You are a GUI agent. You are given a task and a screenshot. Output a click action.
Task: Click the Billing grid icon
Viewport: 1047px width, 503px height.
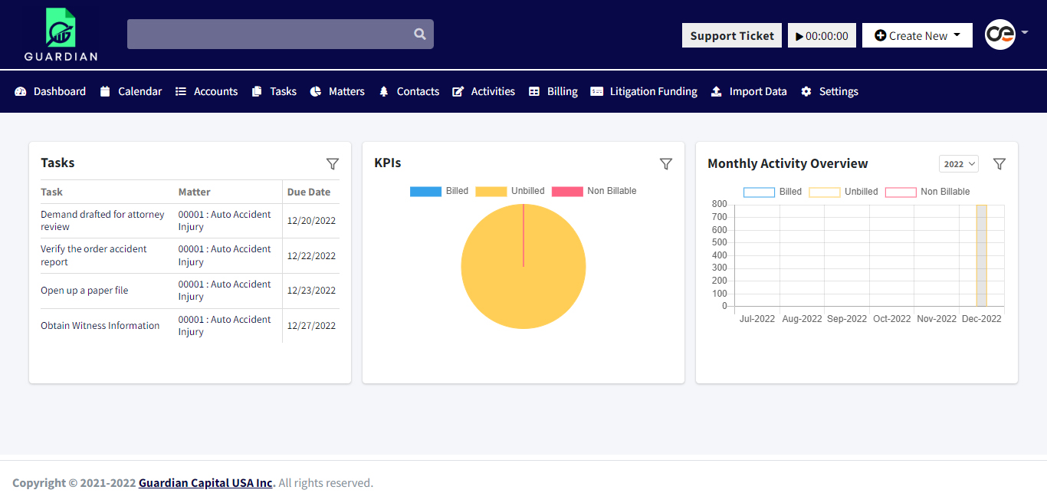click(534, 91)
